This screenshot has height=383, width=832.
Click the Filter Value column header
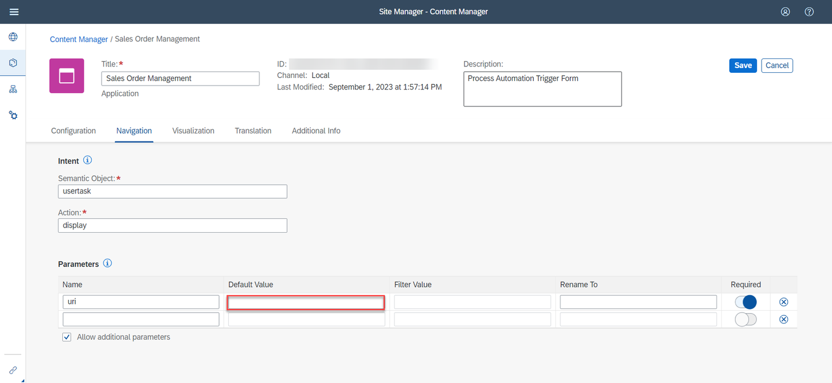coord(413,284)
